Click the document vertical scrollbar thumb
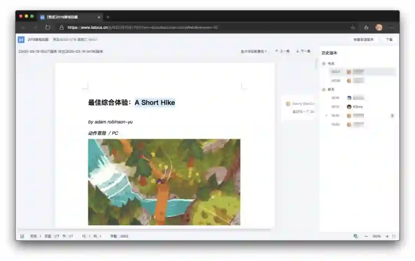The image size is (415, 261). 316,64
